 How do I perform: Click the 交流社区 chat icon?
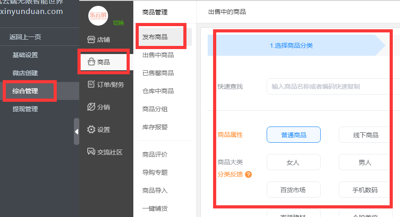click(91, 152)
